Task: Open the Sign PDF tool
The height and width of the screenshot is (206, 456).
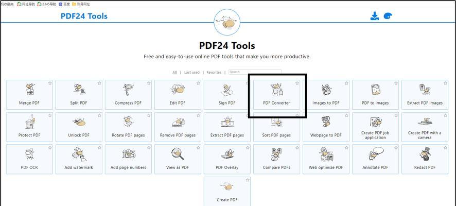Action: (227, 95)
